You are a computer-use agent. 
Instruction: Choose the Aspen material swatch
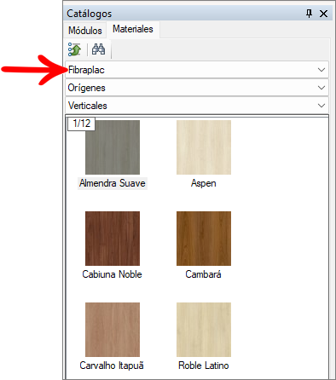(204, 147)
